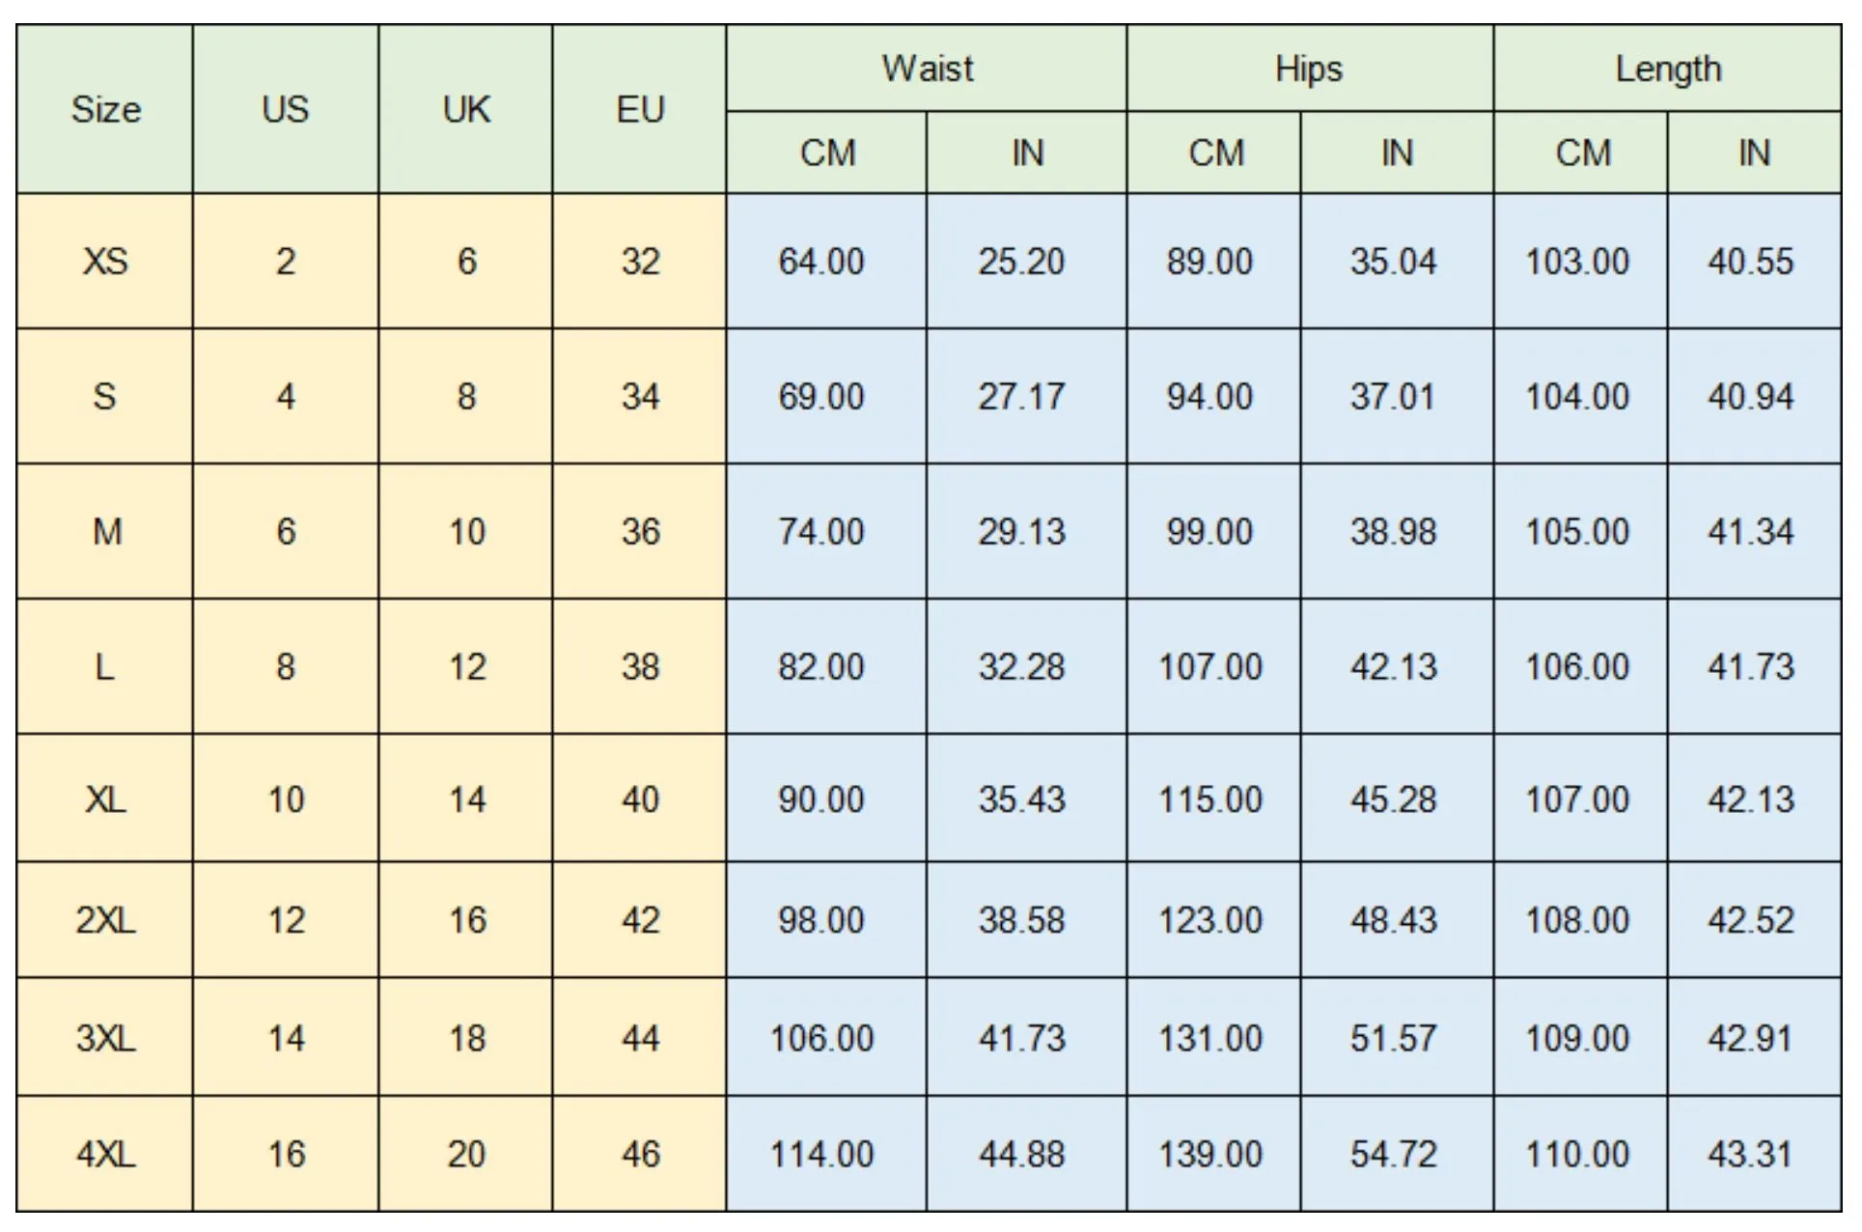Click the UK column header
The height and width of the screenshot is (1232, 1862).
coord(466,109)
